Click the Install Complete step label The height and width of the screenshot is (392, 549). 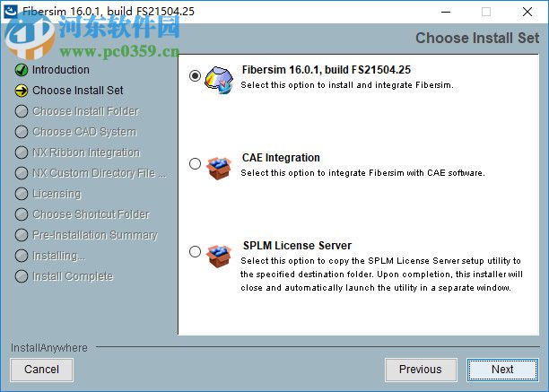pos(73,276)
